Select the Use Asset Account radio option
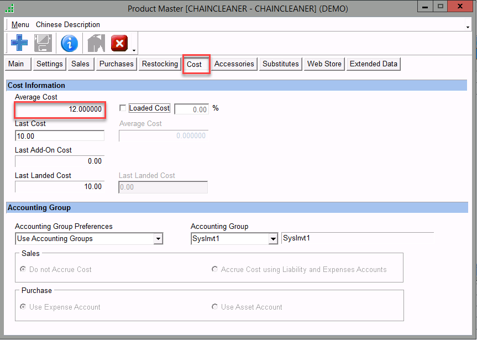The image size is (477, 340). click(x=215, y=307)
